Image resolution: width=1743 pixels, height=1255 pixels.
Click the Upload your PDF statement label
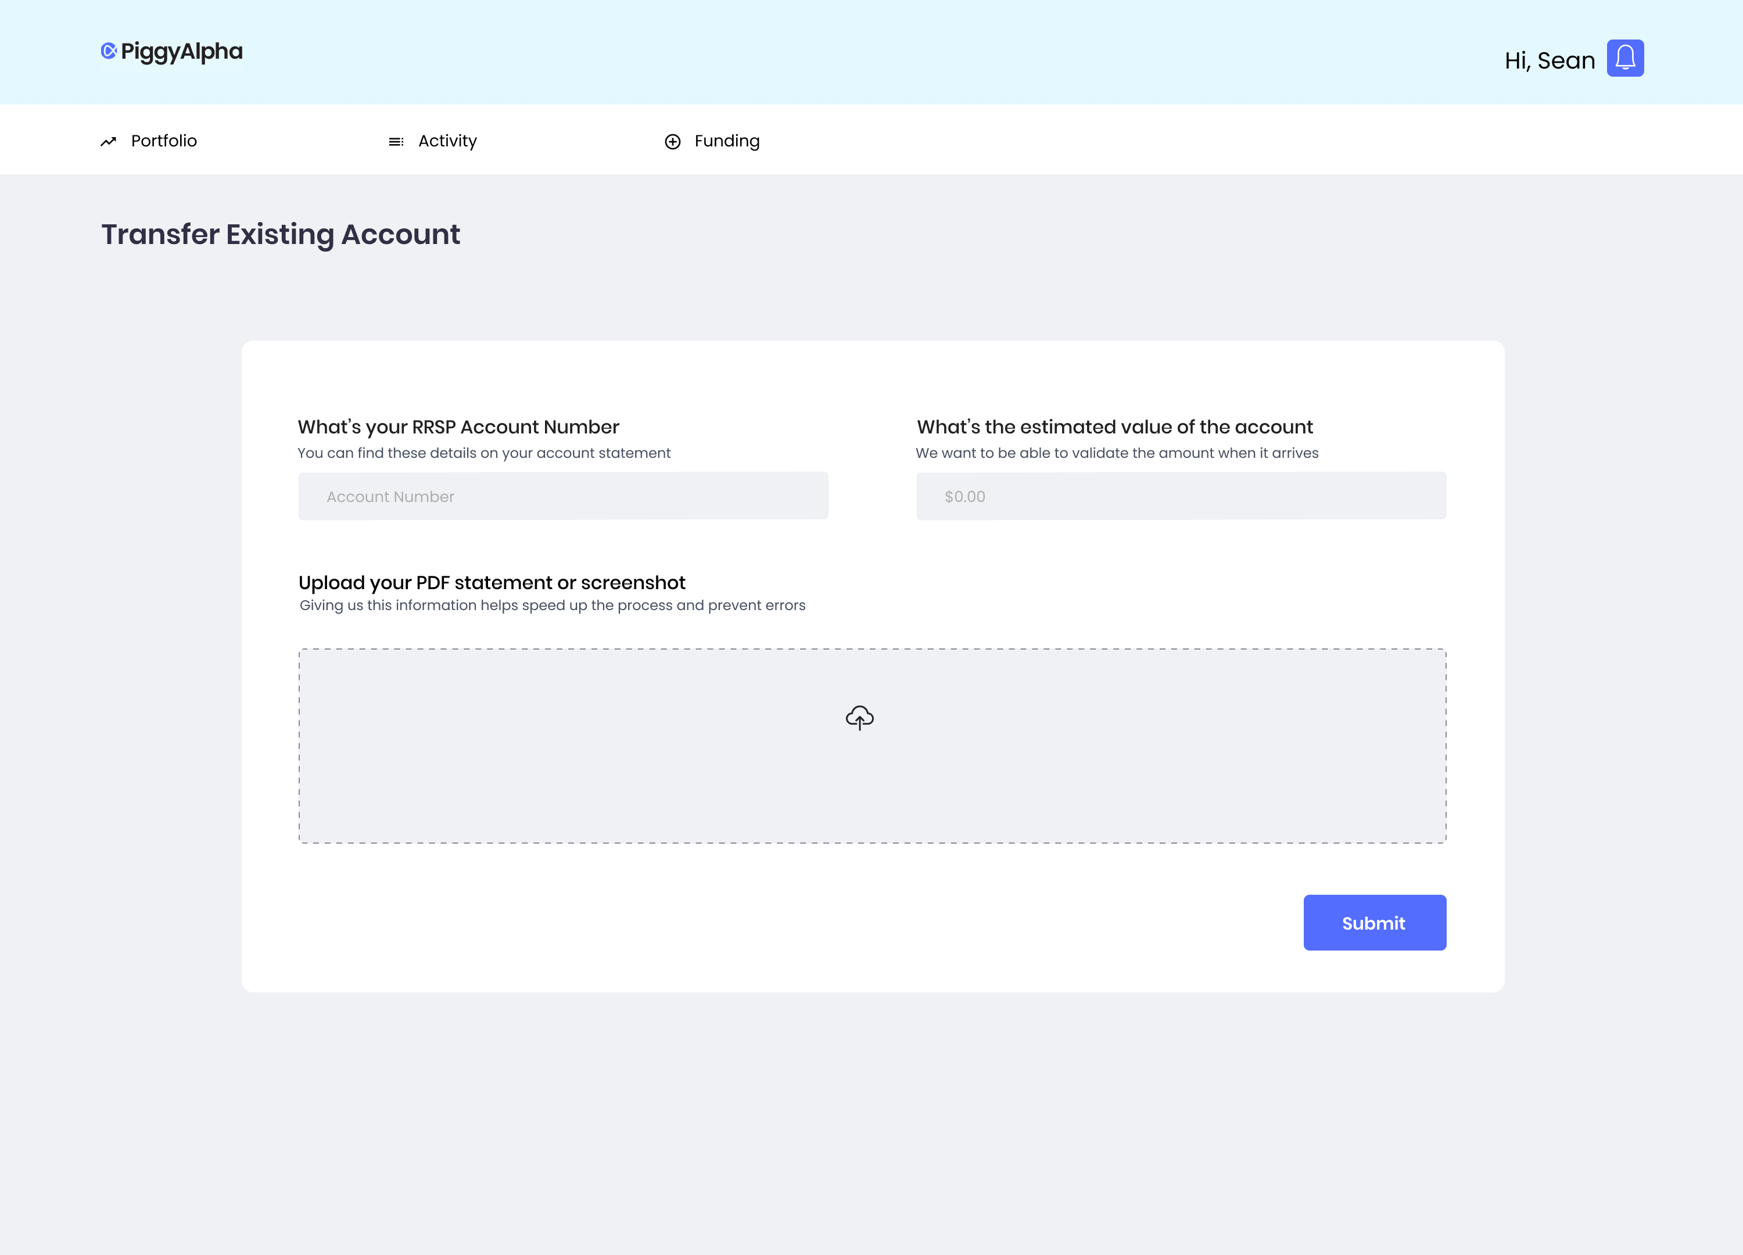[492, 583]
